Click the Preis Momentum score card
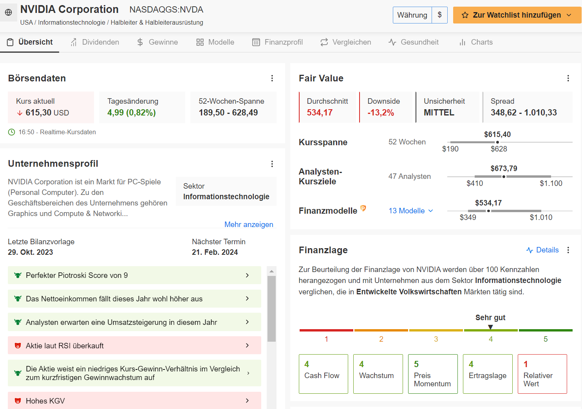 (x=433, y=374)
